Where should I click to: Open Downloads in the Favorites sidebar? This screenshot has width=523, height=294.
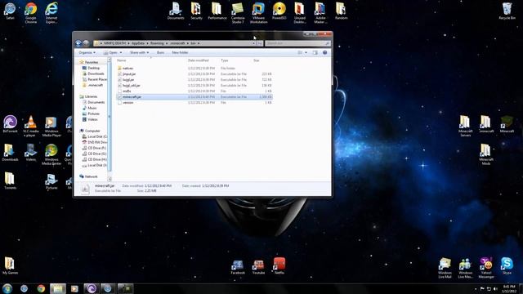96,73
